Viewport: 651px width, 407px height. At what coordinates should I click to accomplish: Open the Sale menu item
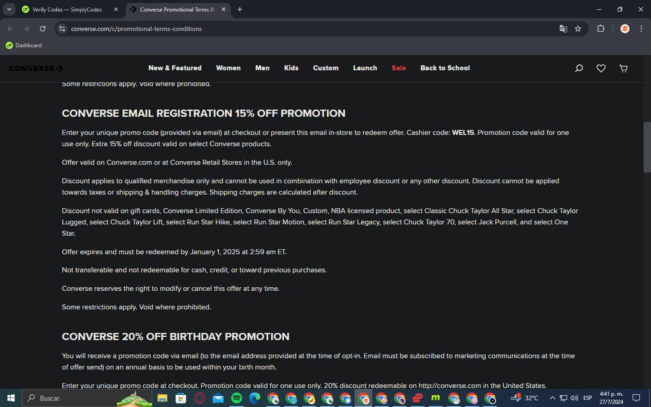(398, 68)
